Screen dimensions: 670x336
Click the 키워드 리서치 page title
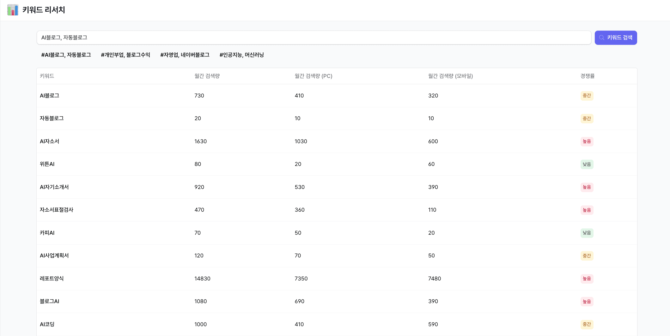(x=44, y=10)
